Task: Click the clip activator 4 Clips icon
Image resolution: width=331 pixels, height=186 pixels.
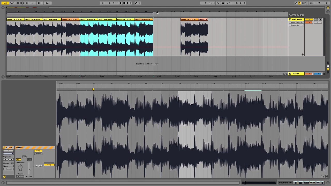Action: point(4,148)
